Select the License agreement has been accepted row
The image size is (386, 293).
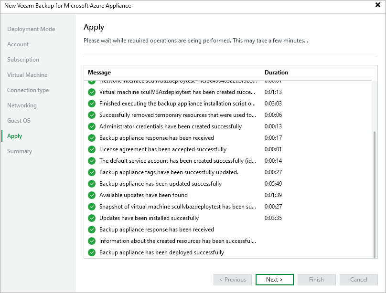point(228,149)
